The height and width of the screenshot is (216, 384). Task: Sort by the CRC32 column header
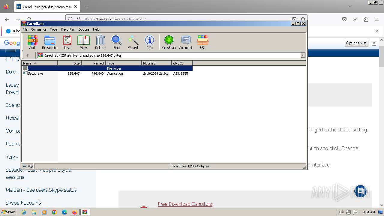182,63
